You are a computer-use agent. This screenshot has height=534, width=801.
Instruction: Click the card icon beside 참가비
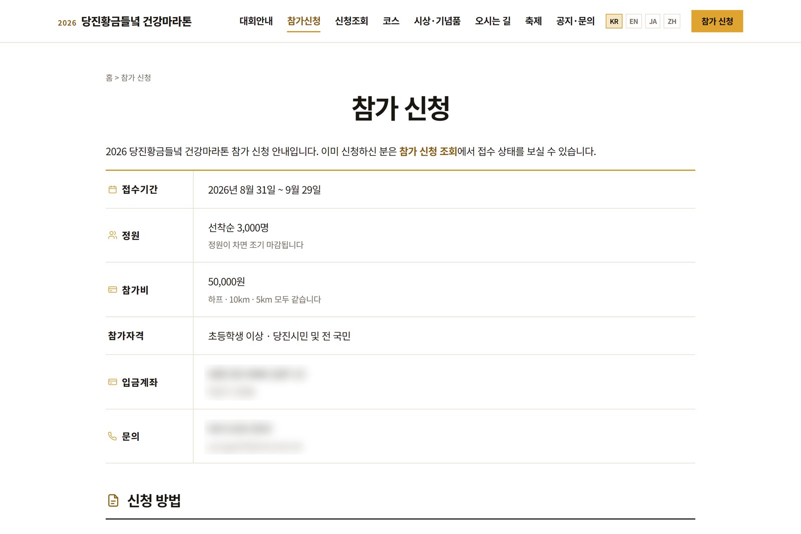click(x=113, y=290)
